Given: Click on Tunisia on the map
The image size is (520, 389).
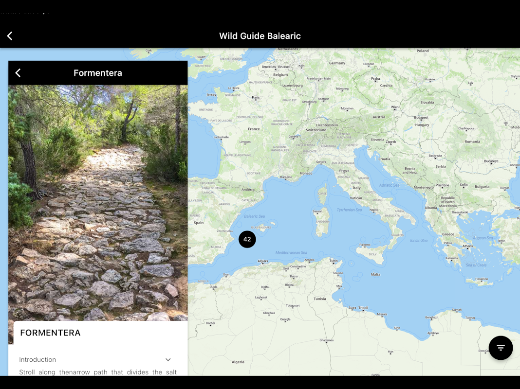Looking at the screenshot, I should point(320,299).
